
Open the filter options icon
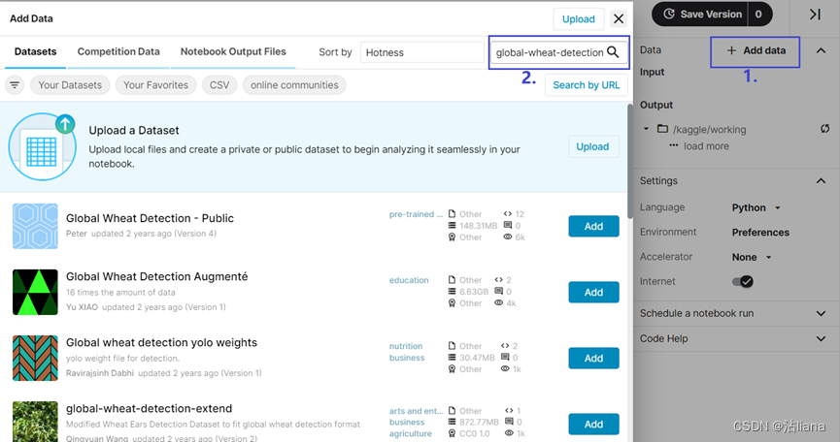click(x=15, y=85)
